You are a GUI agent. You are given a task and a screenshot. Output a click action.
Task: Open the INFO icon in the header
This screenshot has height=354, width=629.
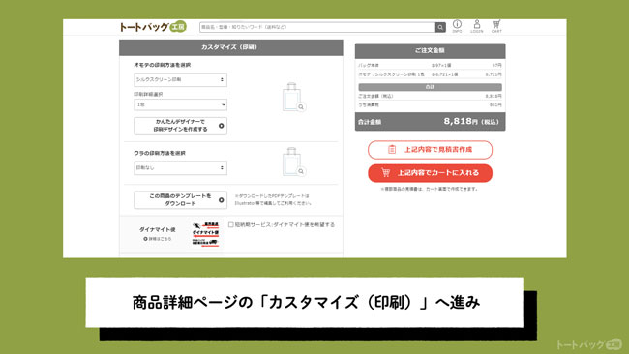click(x=457, y=26)
